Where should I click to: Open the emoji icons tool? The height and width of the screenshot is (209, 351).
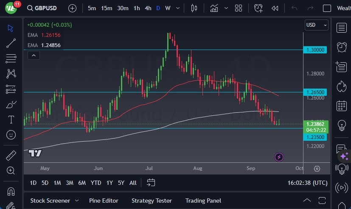pyautogui.click(x=11, y=135)
